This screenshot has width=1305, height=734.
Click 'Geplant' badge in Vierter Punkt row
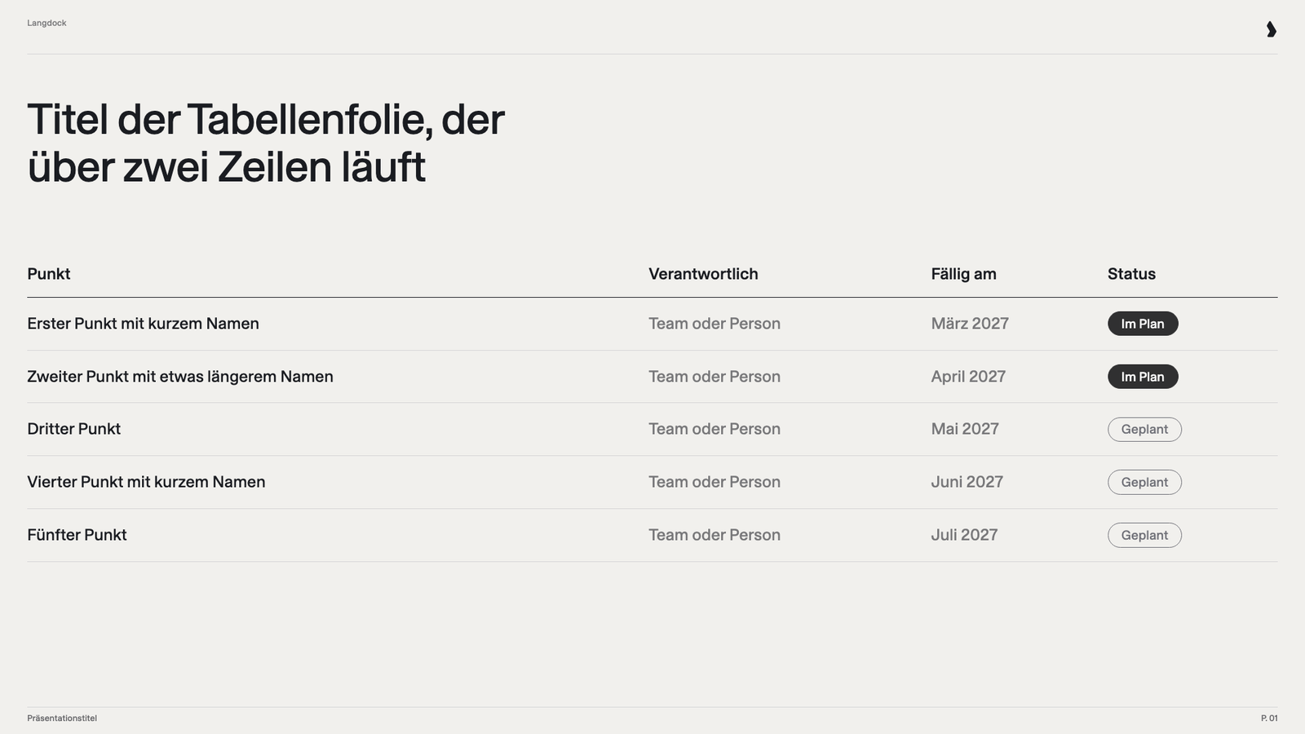(1144, 482)
